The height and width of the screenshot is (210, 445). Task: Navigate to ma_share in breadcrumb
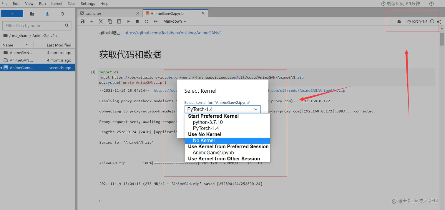pos(20,36)
